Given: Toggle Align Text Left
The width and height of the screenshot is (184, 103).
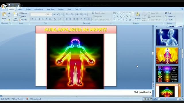Looking at the screenshot, I should 67,19.
